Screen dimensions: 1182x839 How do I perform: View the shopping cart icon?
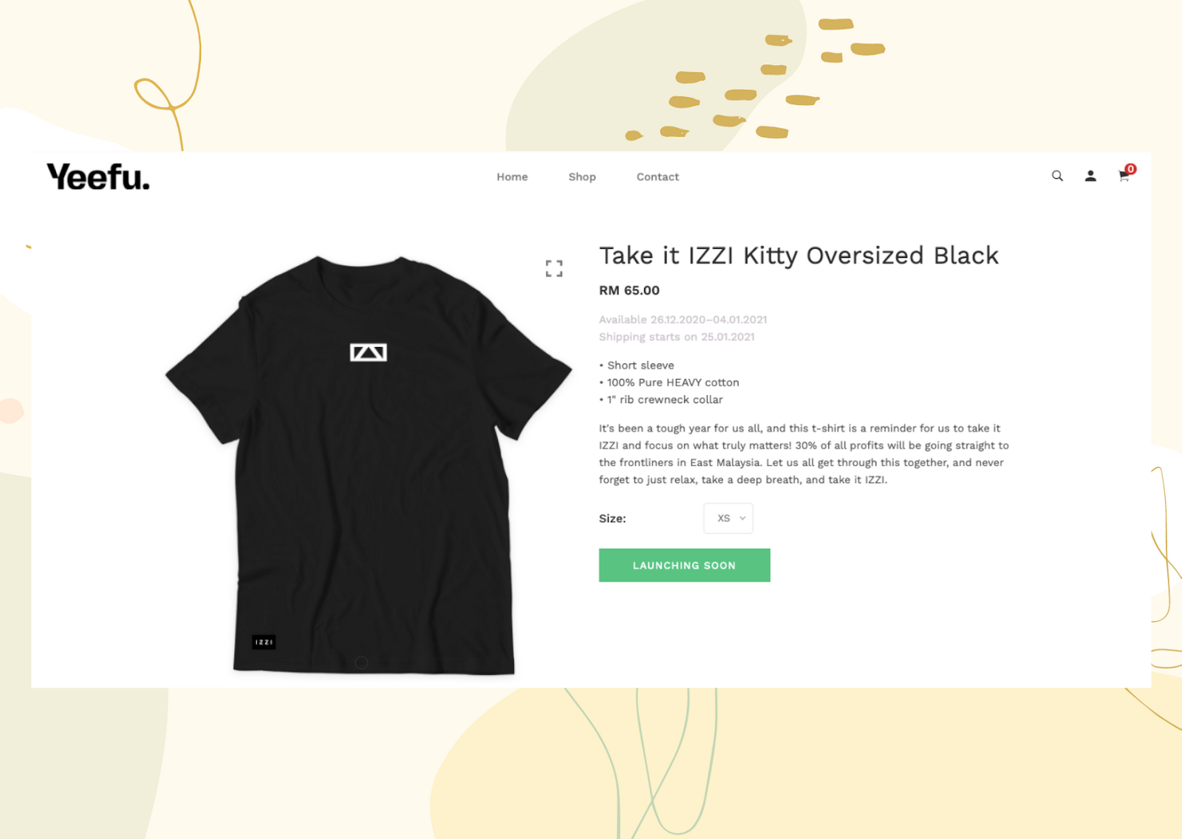point(1124,177)
